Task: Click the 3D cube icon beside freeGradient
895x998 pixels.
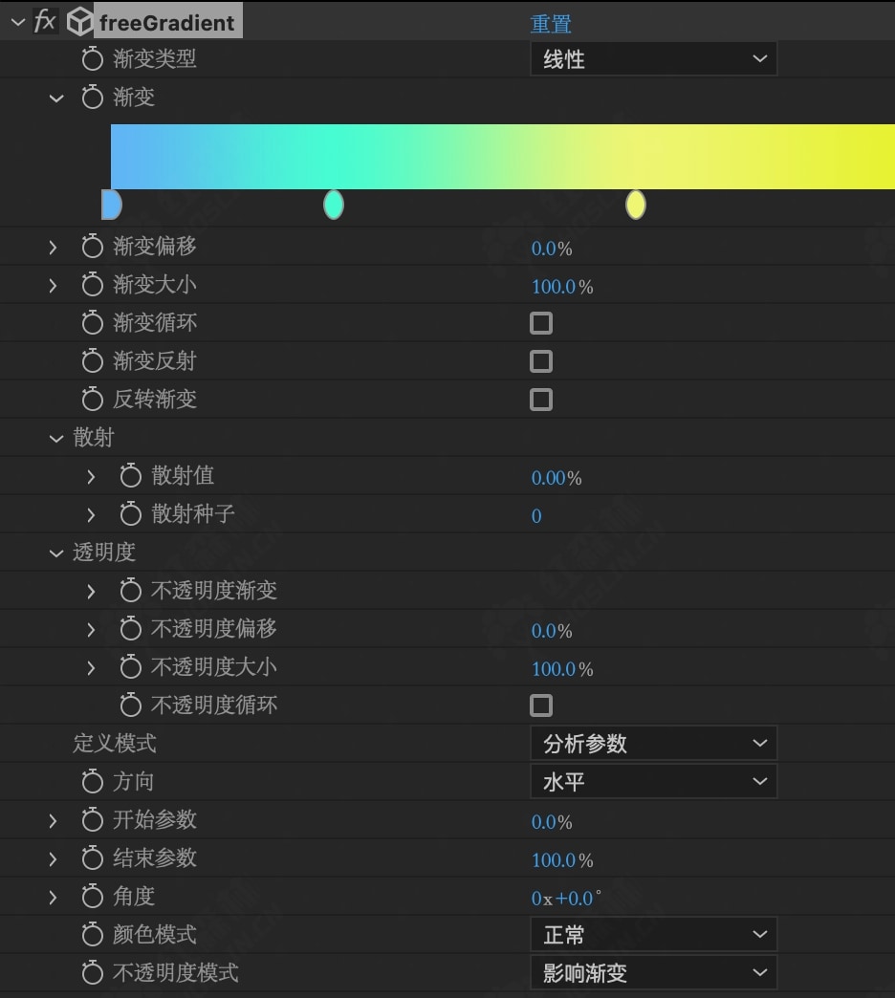Action: pyautogui.click(x=80, y=21)
